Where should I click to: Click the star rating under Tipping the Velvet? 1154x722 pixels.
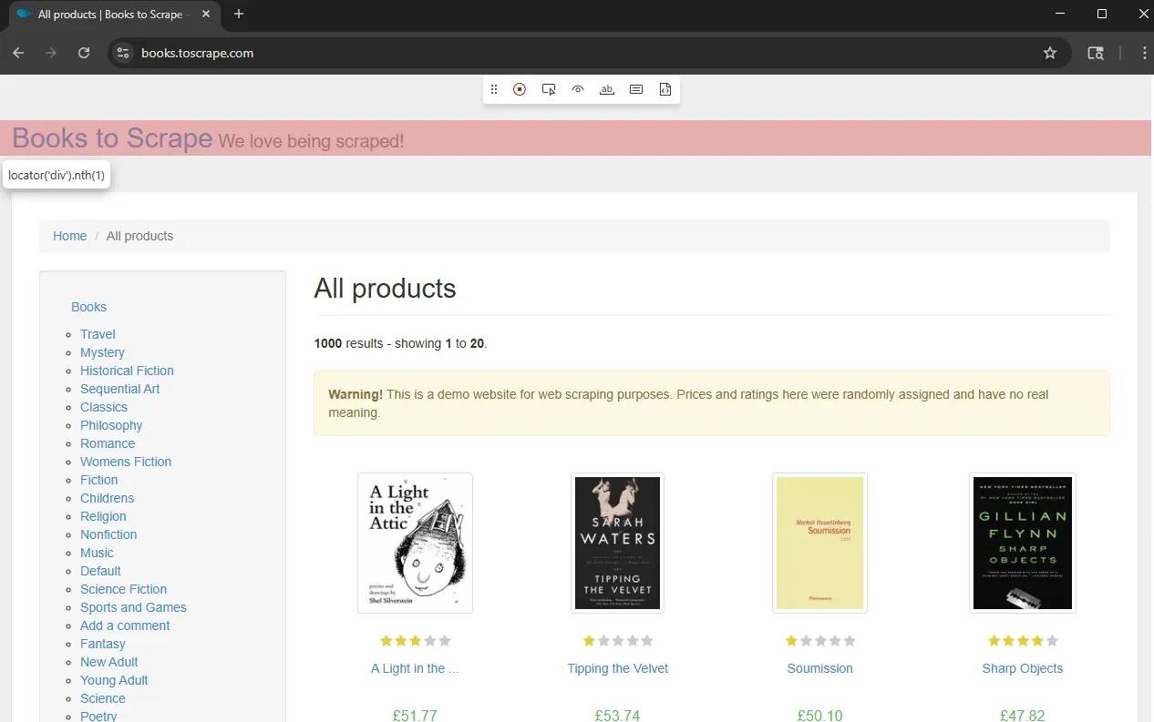click(617, 641)
